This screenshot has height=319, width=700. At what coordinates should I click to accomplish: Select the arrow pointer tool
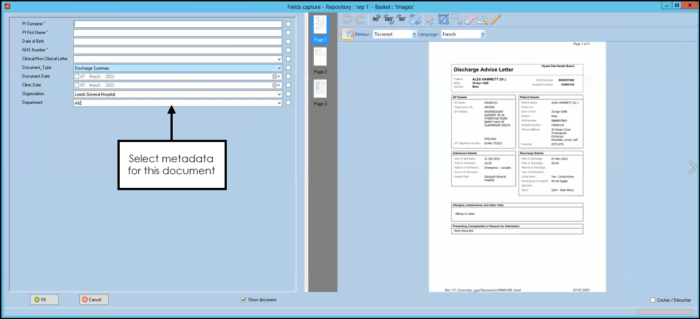pos(430,19)
